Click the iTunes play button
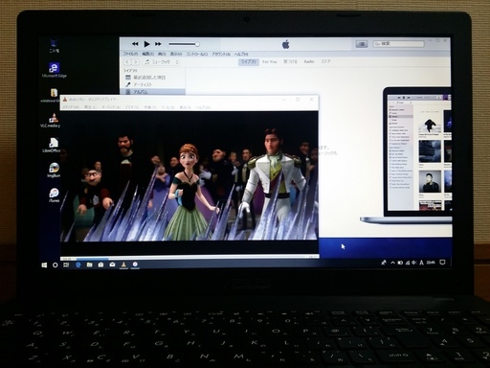The height and width of the screenshot is (368, 490). [x=146, y=44]
